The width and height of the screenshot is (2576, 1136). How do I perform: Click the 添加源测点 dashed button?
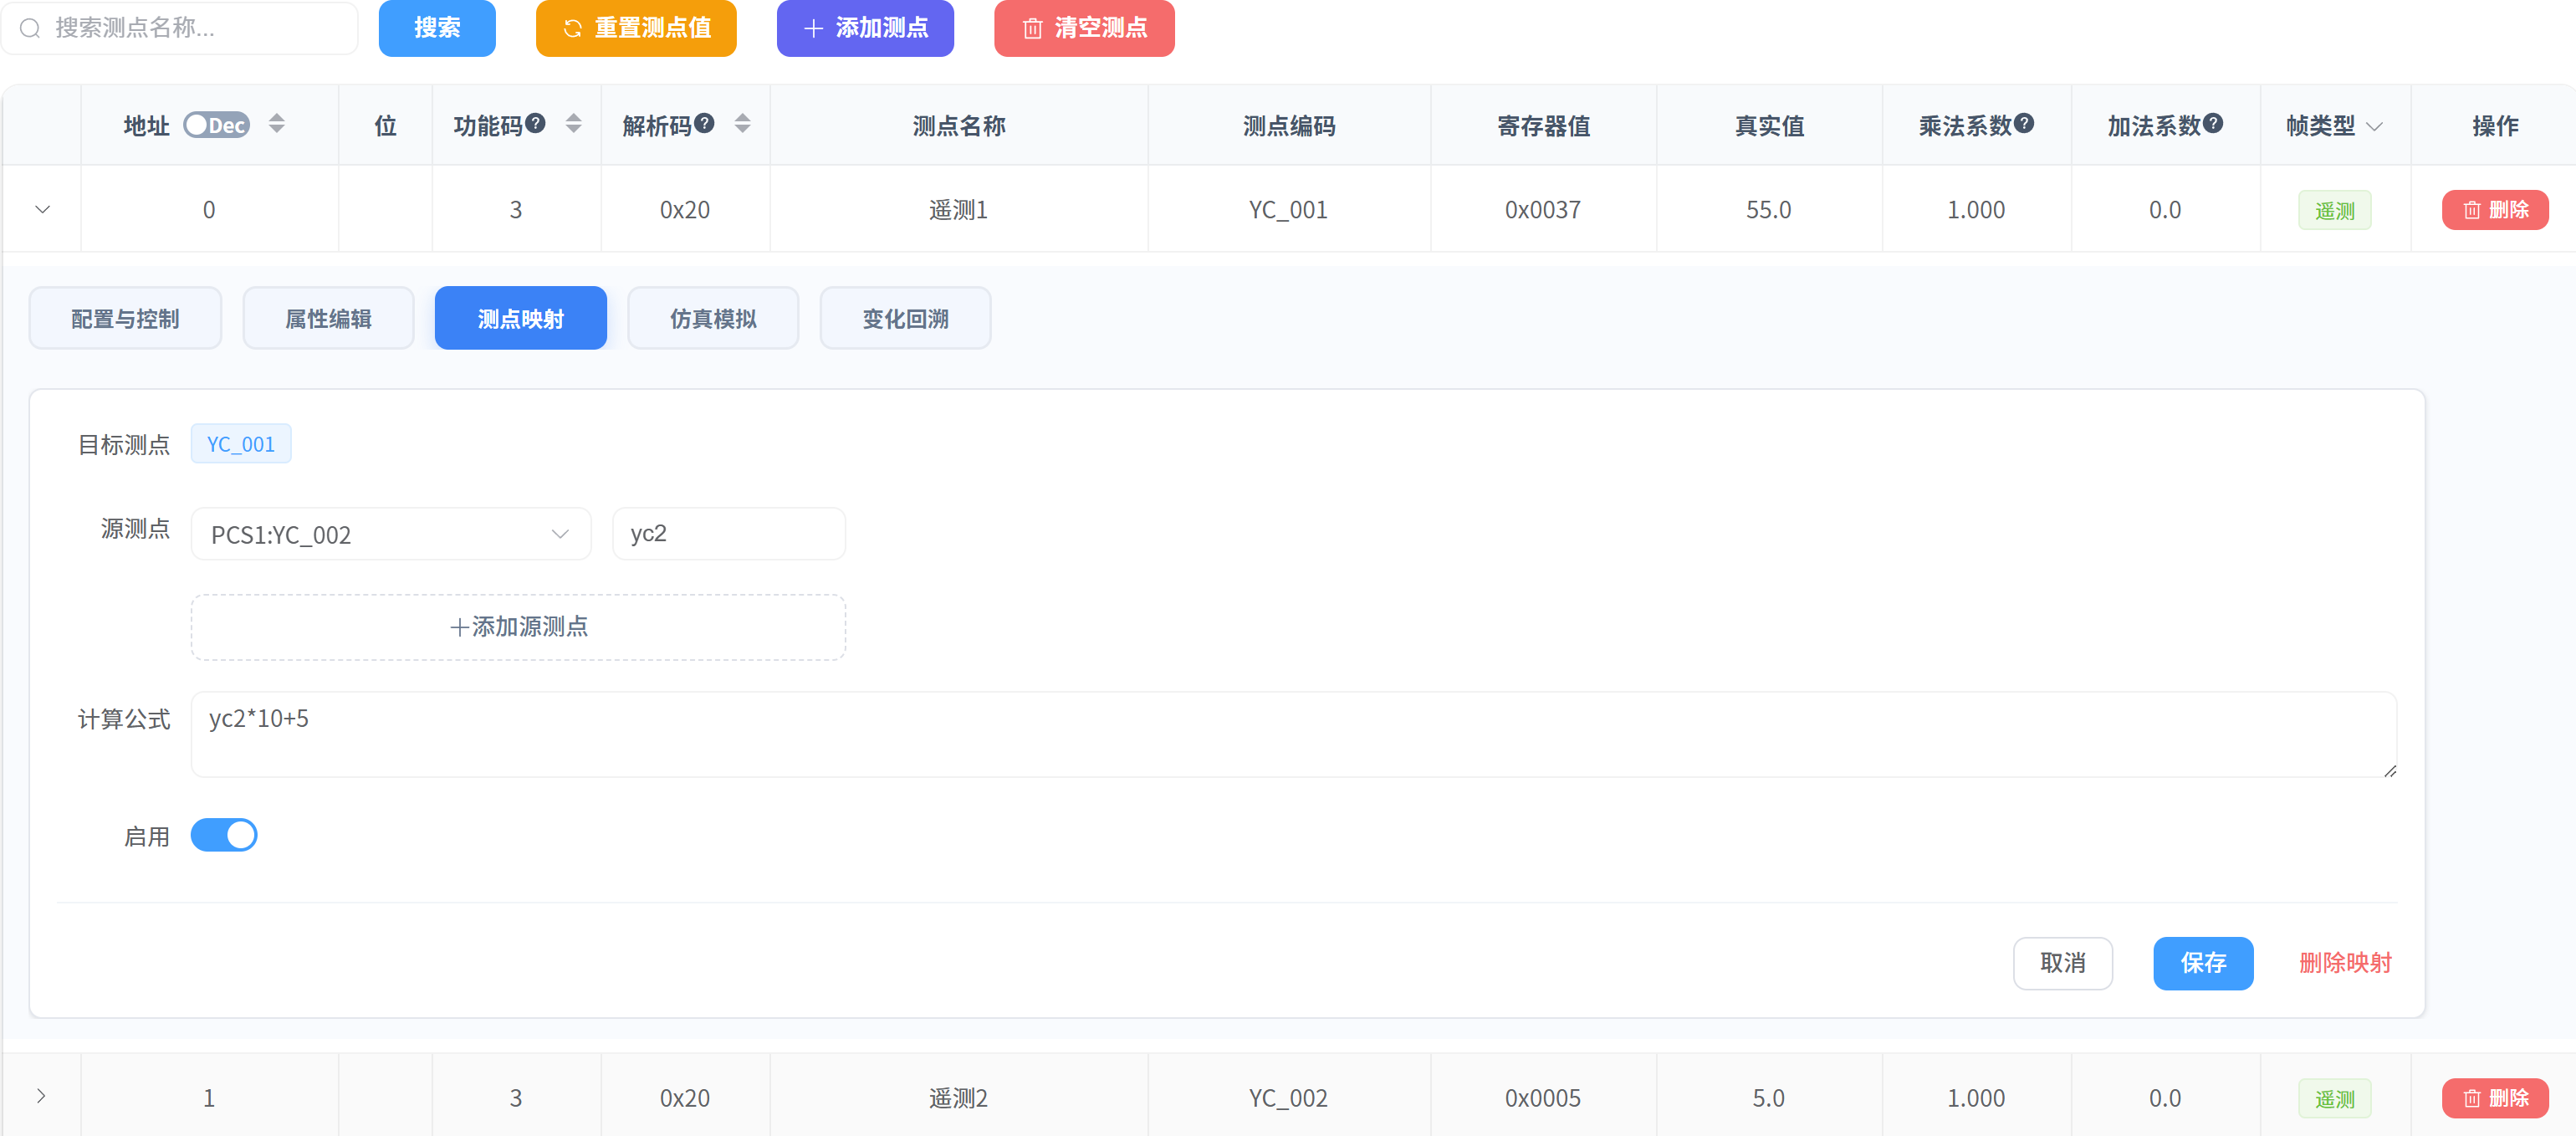pyautogui.click(x=518, y=627)
